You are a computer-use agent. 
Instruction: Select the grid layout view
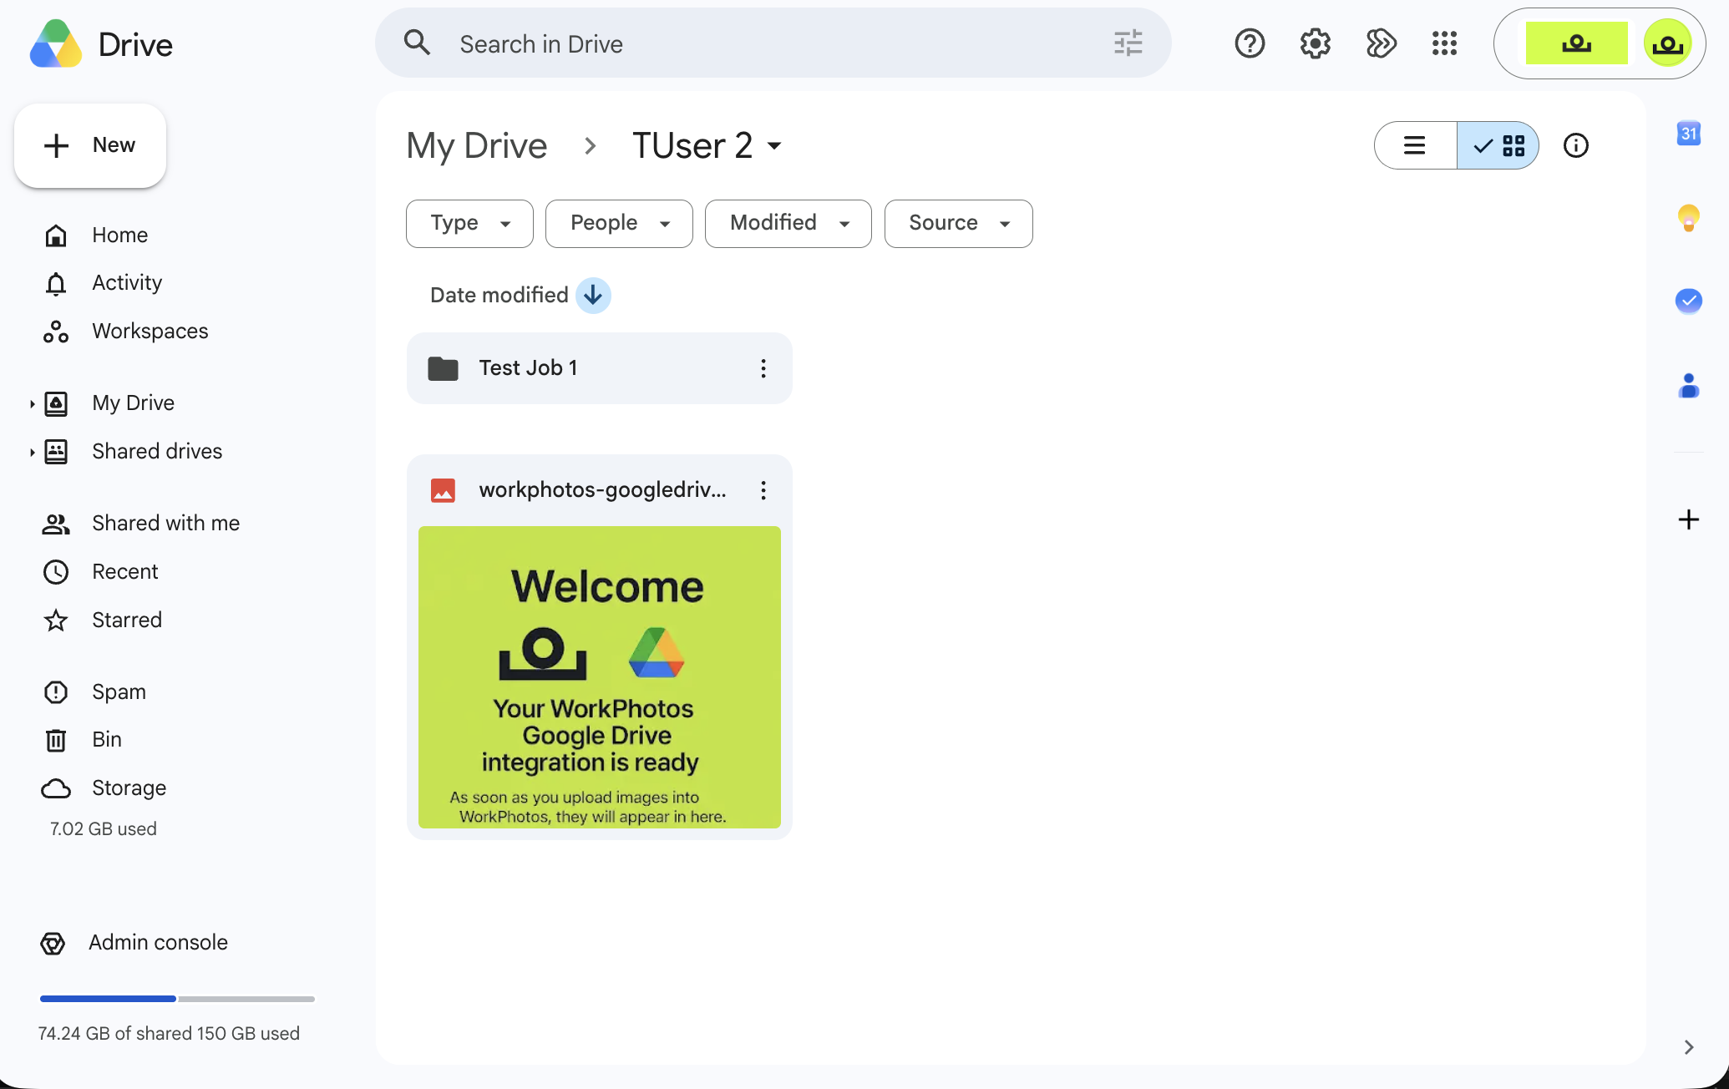[1498, 145]
